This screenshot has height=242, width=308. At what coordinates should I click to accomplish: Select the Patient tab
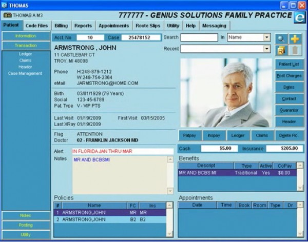click(x=11, y=25)
